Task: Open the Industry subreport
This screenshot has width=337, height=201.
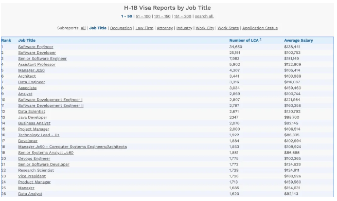Action: 184,28
